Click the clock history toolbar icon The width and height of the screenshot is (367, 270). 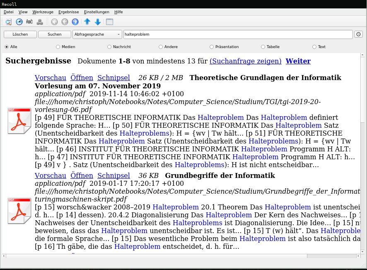pos(19,22)
